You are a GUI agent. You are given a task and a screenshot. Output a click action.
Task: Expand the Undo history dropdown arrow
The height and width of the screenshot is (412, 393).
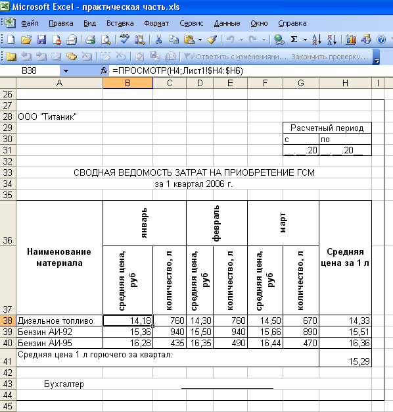(241, 40)
